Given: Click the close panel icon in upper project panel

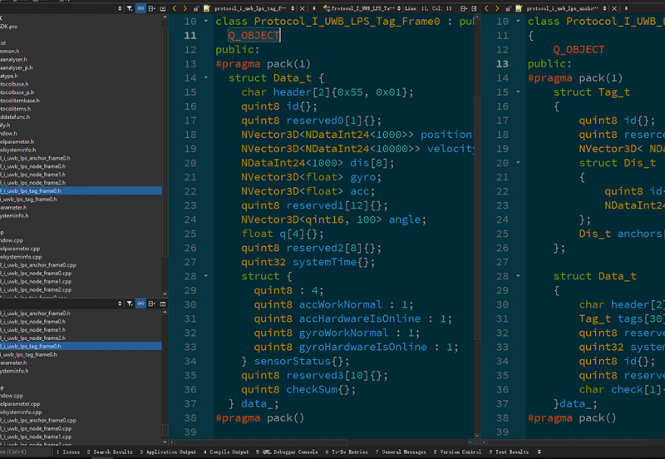Looking at the screenshot, I should (163, 8).
